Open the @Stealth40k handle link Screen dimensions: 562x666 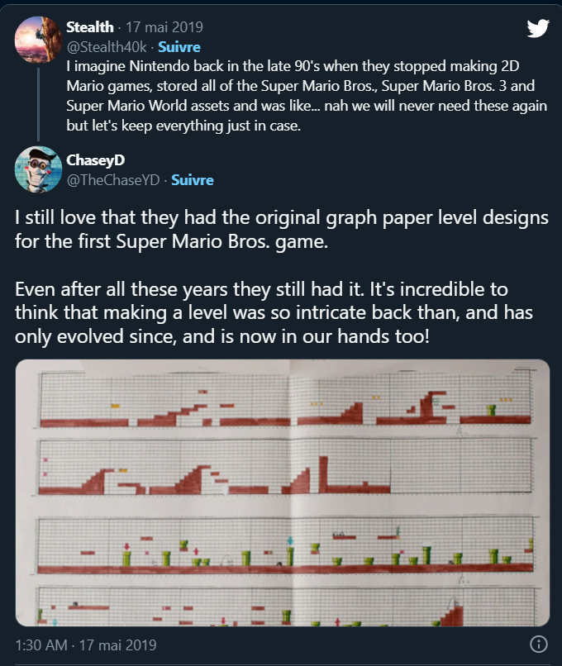(105, 47)
